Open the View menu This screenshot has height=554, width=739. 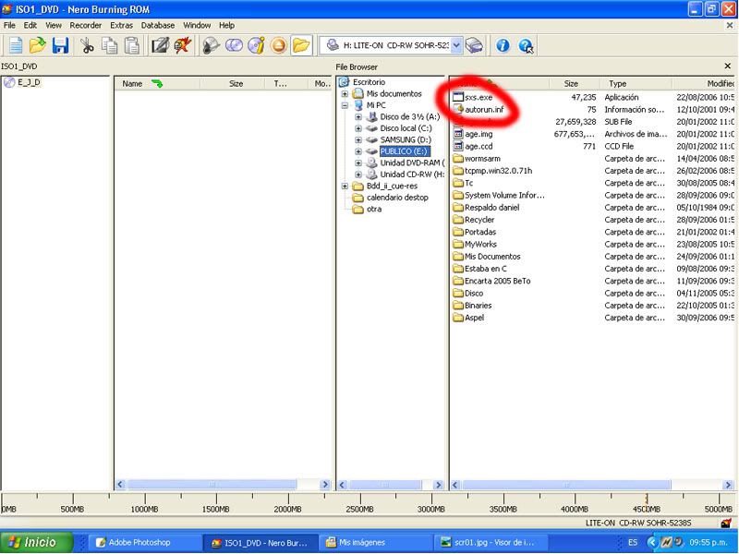coord(54,26)
